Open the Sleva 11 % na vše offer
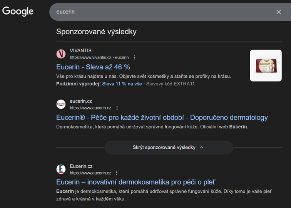The width and height of the screenshot is (291, 208). (122, 84)
